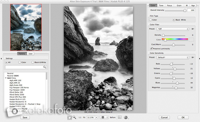Open preview background color dropdown

(x=104, y=117)
